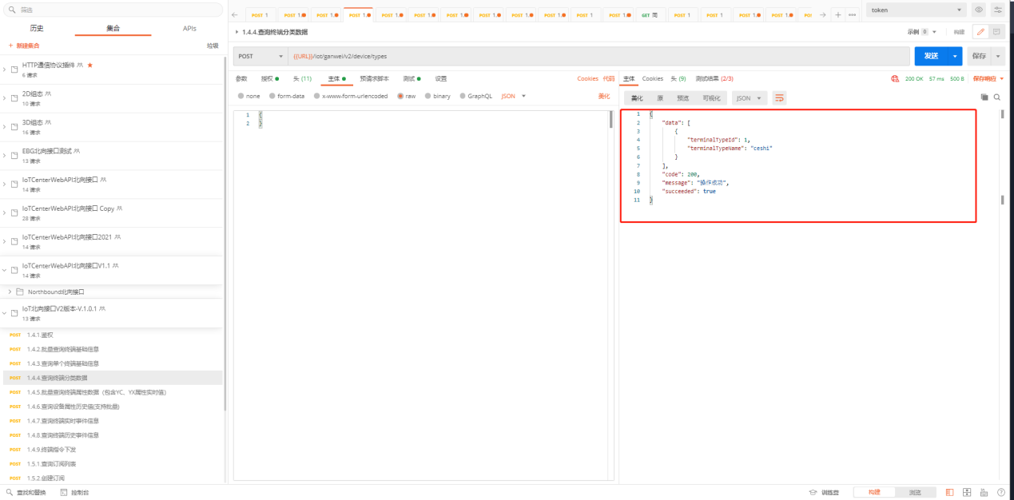Open a new request tab with plus
The width and height of the screenshot is (1014, 500).
tap(837, 15)
